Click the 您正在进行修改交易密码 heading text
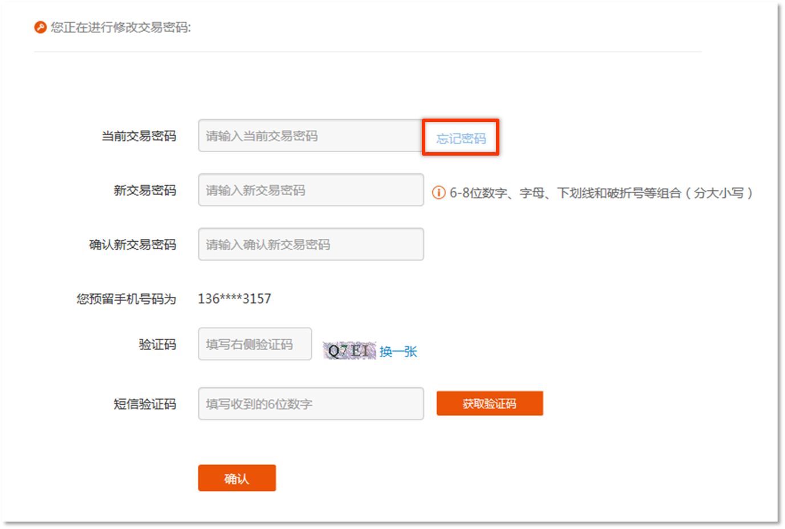785x529 pixels. 120,27
